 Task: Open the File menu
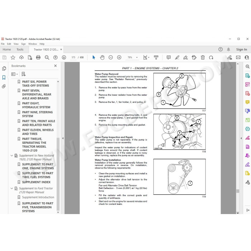coord(3,44)
